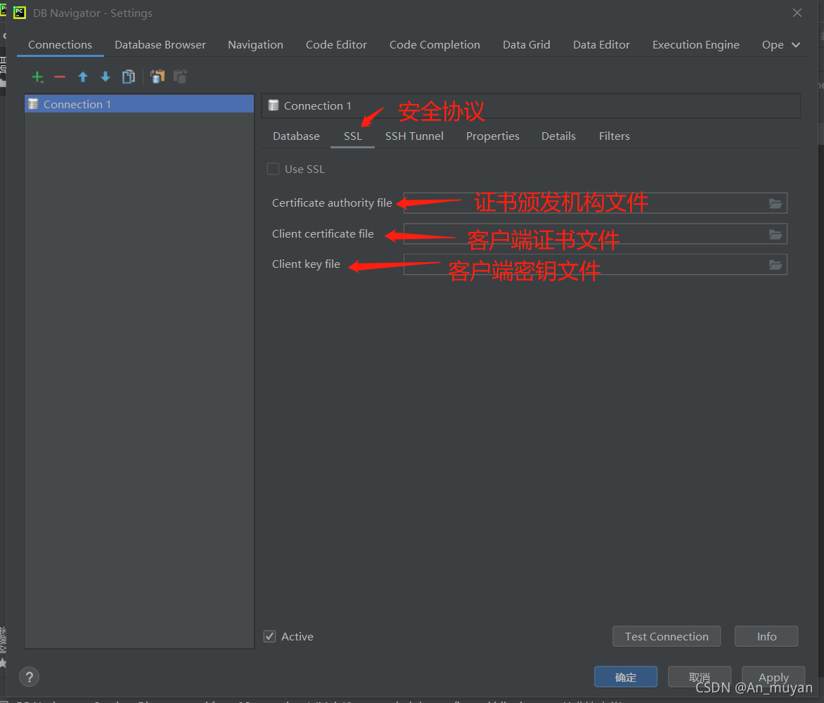Switch to Connections settings tab
Screen dimensions: 824x703
coord(60,45)
